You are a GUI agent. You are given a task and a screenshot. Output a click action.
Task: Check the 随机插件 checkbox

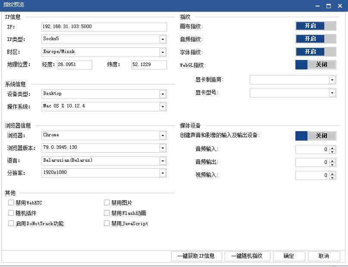click(11, 213)
